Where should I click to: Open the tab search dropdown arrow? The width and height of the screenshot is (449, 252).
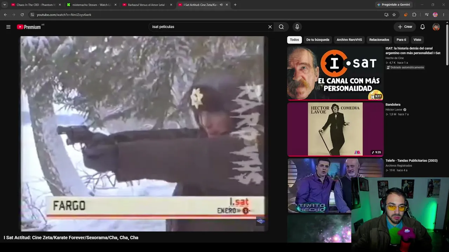point(5,5)
